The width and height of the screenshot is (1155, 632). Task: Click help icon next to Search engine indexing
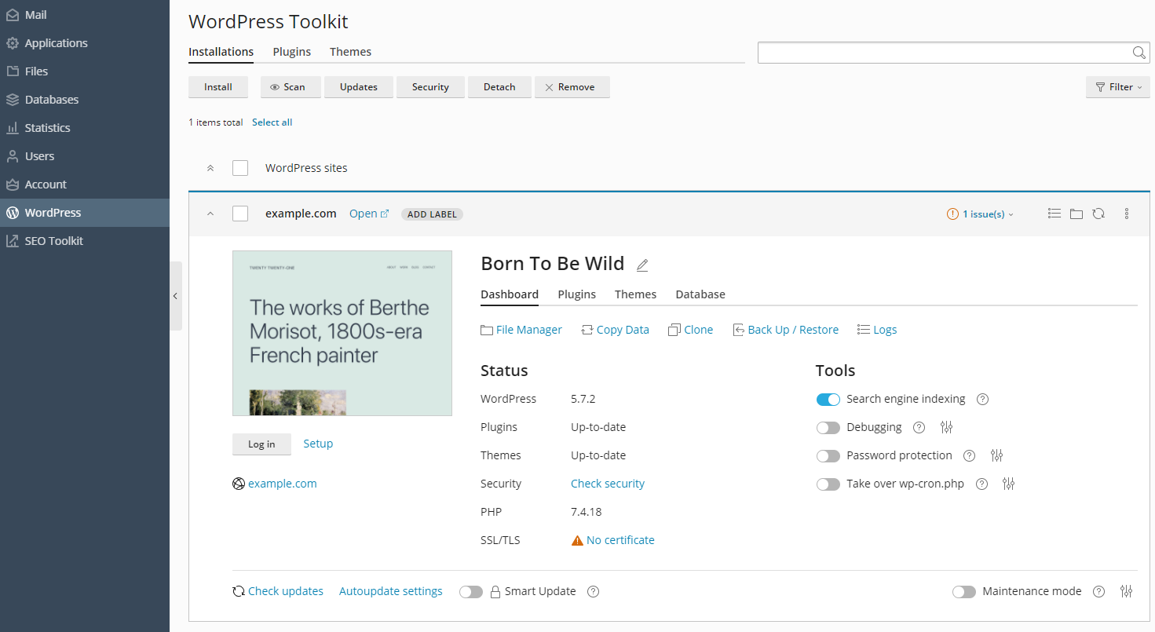point(982,399)
